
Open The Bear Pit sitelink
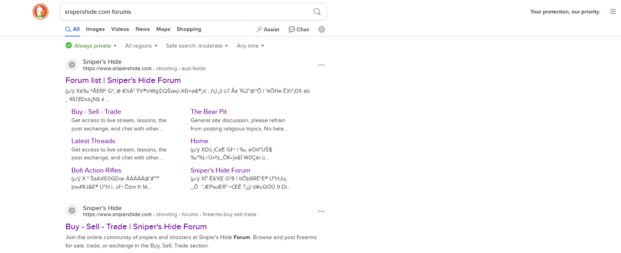click(208, 111)
